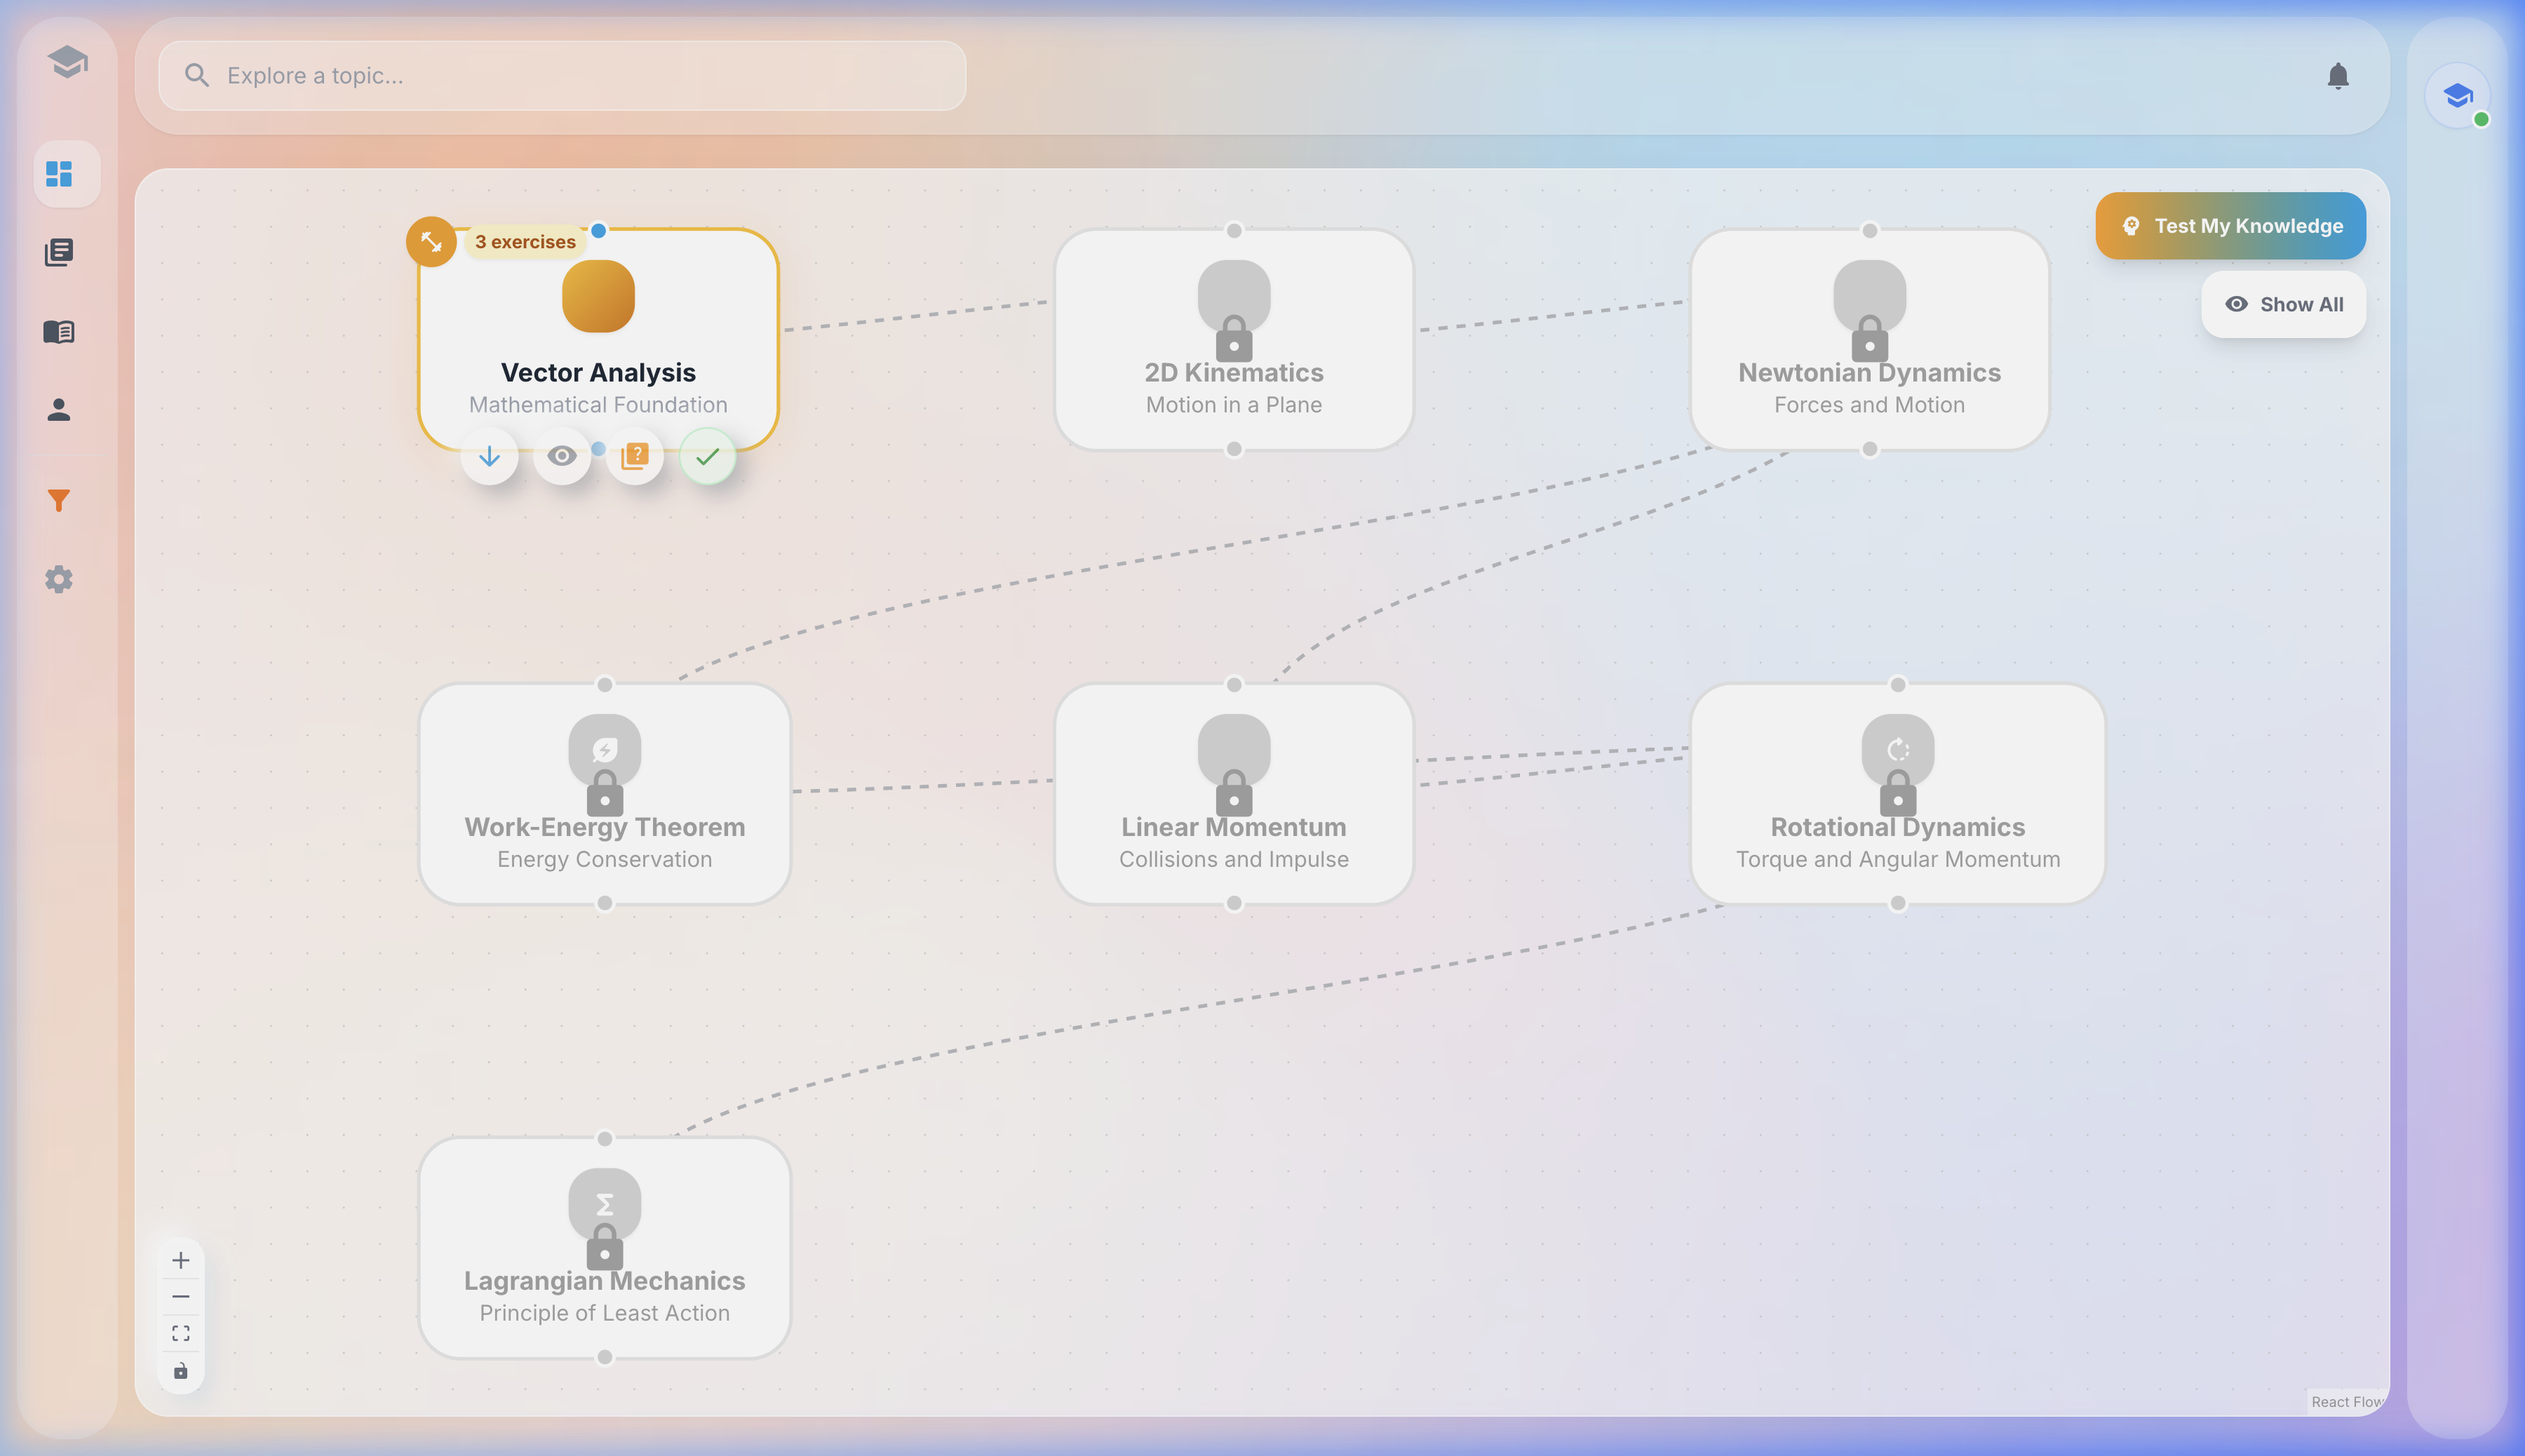Open the settings gear in sidebar

(58, 579)
